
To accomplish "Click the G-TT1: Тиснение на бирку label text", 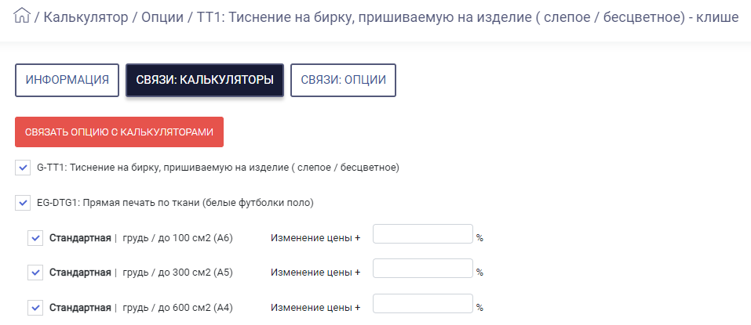I will [x=218, y=168].
